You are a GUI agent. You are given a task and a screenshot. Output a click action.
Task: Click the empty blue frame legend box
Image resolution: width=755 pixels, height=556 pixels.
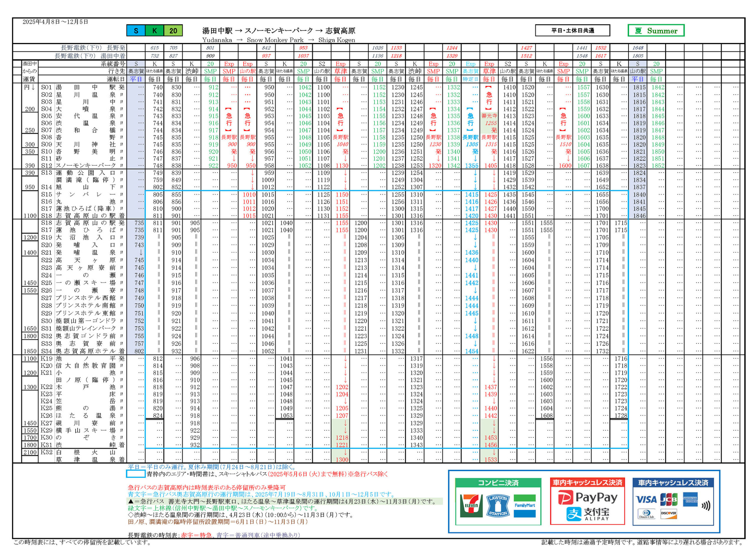point(136,474)
